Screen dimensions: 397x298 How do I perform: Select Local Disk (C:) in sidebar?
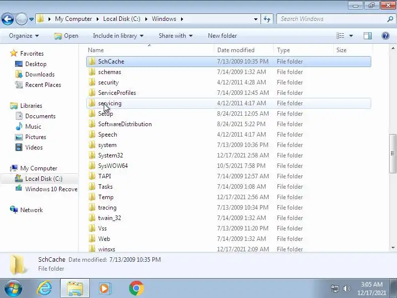point(44,178)
